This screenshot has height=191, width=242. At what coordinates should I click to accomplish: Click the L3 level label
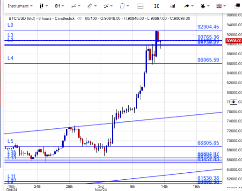point(10,35)
